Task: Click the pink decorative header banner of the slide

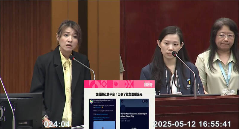Action: [x=119, y=84]
